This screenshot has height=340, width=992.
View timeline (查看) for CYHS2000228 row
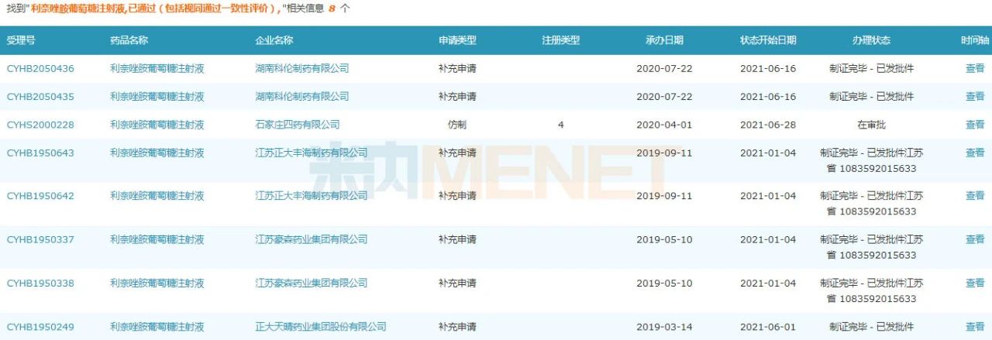974,124
